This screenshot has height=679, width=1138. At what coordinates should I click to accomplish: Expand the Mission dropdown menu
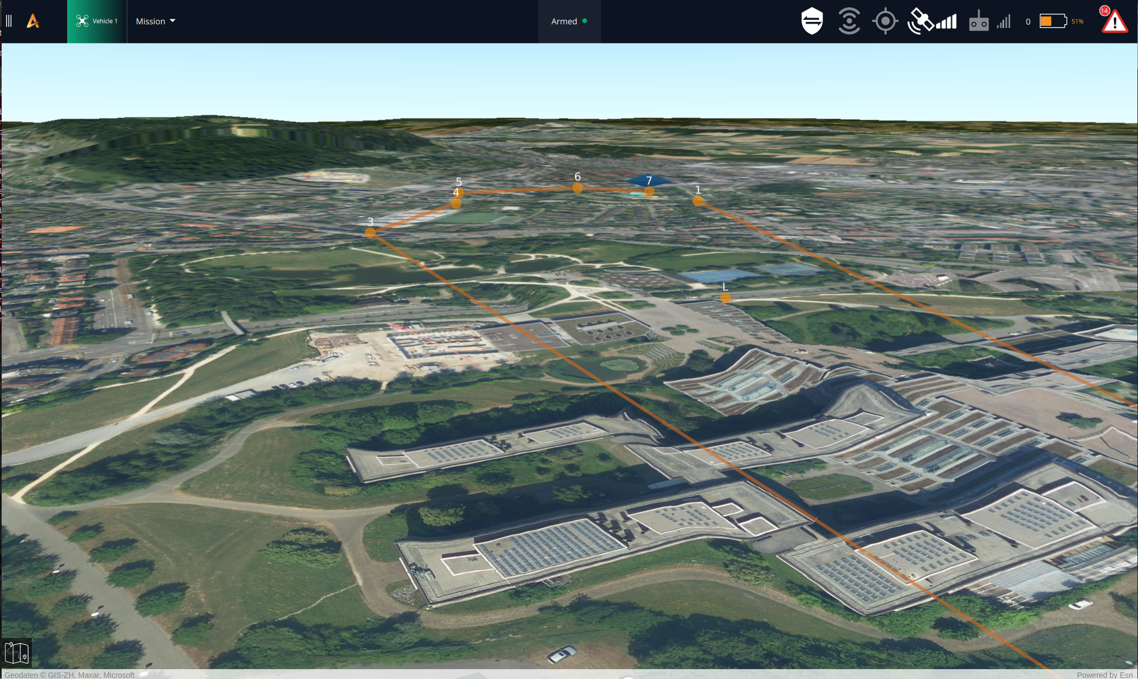pyautogui.click(x=150, y=21)
